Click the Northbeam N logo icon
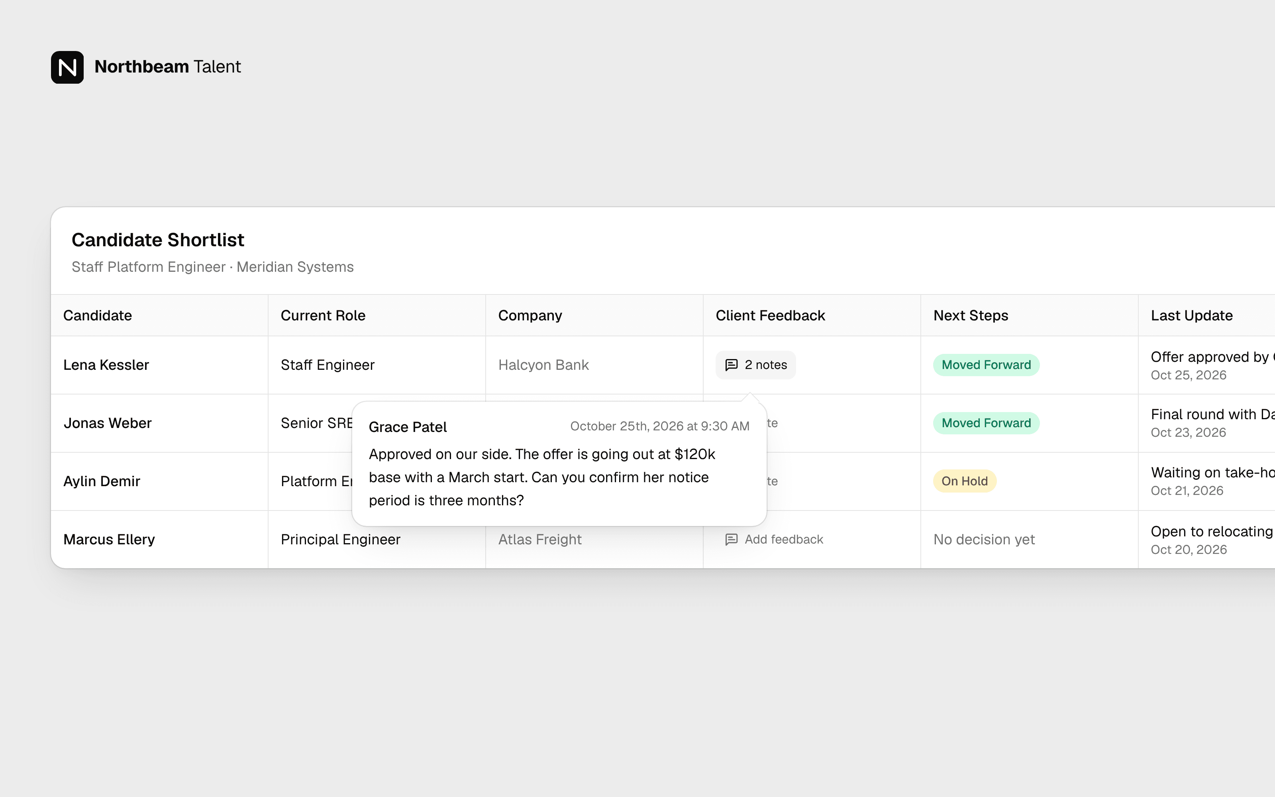 click(x=67, y=67)
